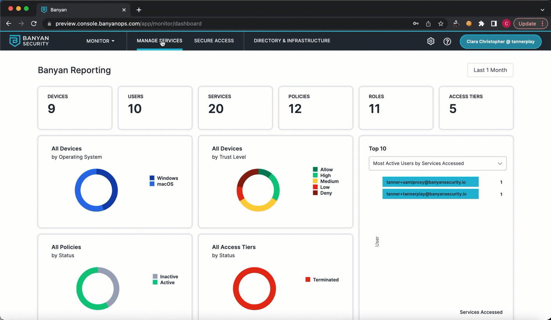Reload the page with the refresh icon

[x=34, y=23]
